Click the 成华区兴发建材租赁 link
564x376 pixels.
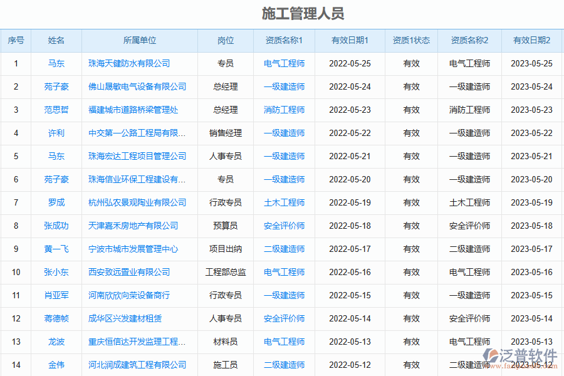coord(125,318)
